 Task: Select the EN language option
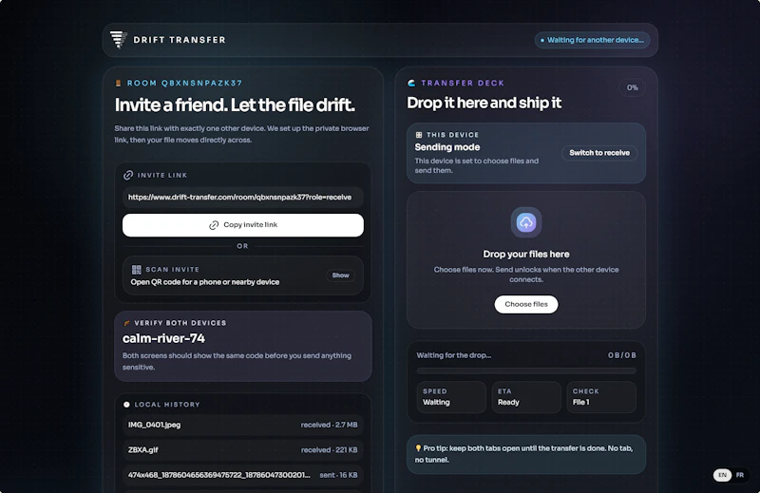tap(722, 475)
